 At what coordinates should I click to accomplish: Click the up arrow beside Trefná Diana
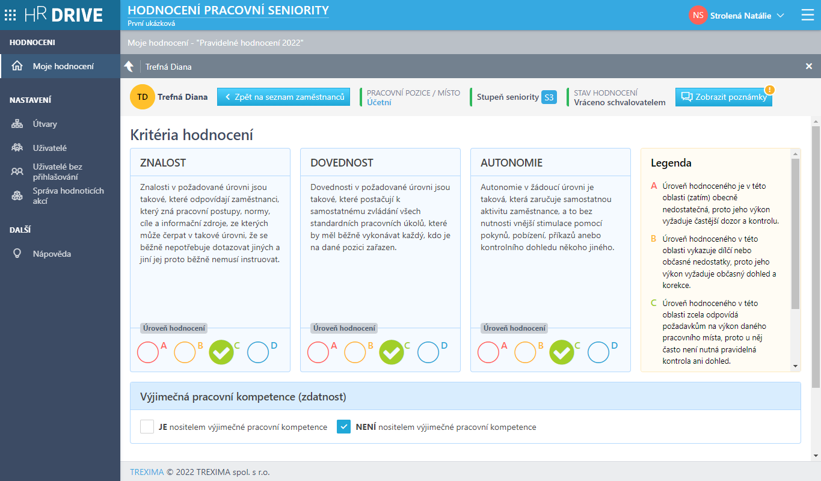coord(129,67)
